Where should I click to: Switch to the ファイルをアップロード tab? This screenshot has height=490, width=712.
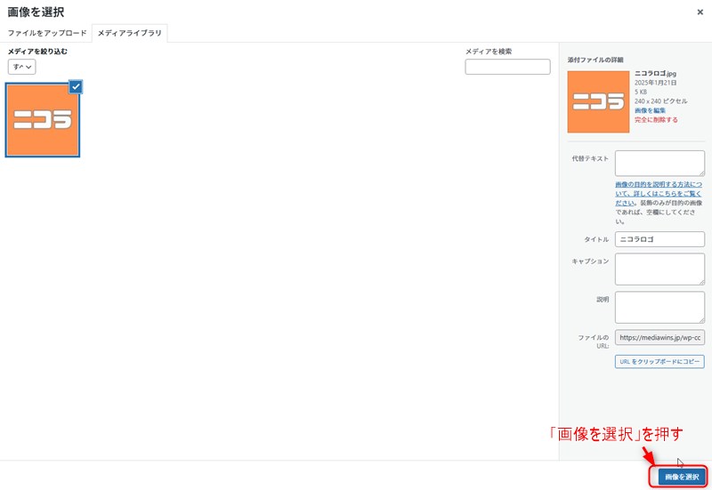click(x=47, y=33)
